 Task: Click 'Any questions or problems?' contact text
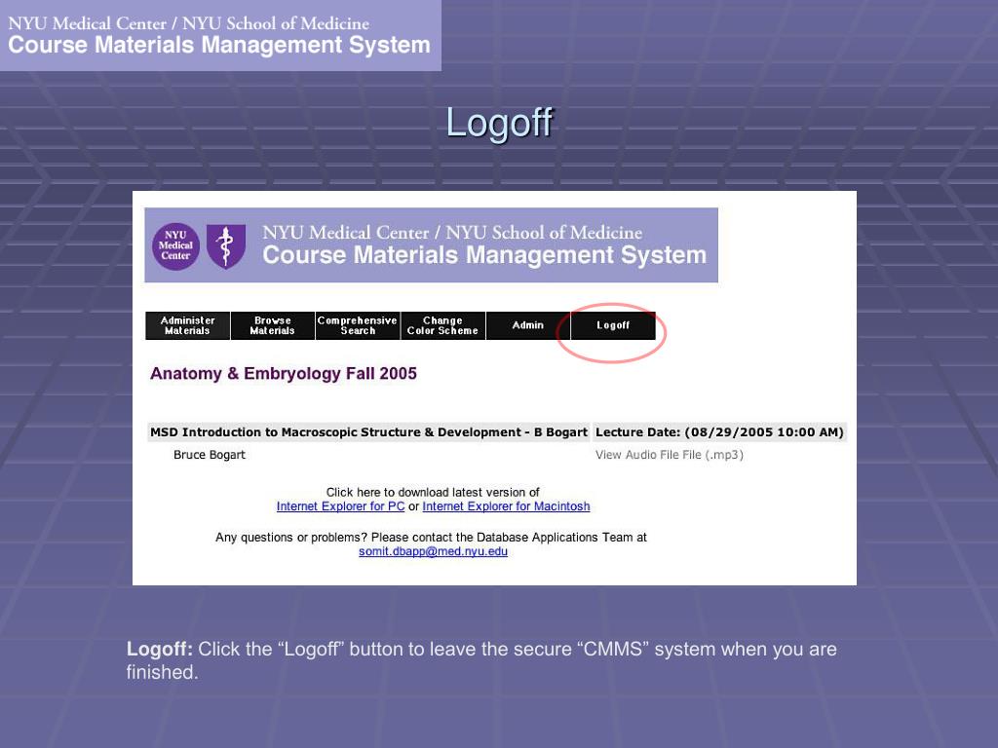(x=431, y=538)
